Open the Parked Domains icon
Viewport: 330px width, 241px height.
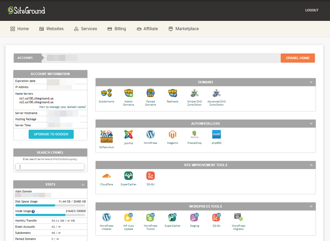pos(151,93)
